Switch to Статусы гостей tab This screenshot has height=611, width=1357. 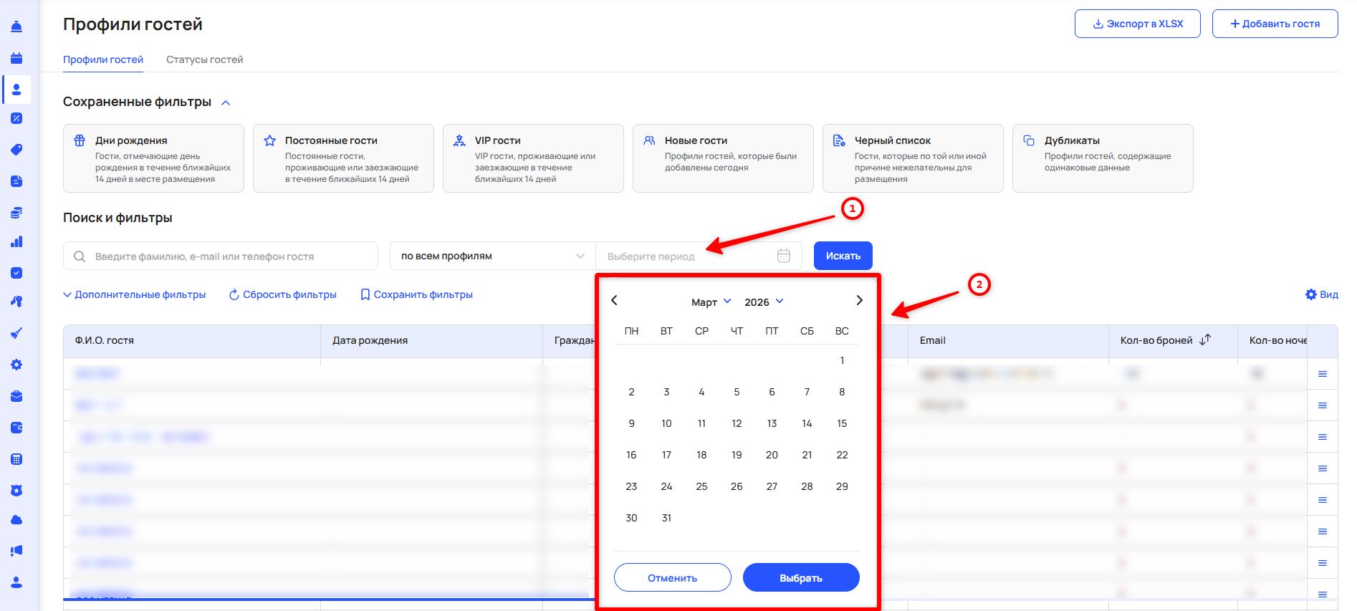(204, 59)
